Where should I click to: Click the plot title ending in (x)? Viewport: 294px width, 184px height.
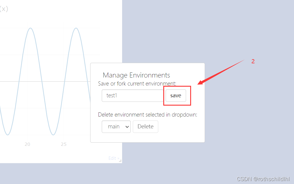(4, 9)
